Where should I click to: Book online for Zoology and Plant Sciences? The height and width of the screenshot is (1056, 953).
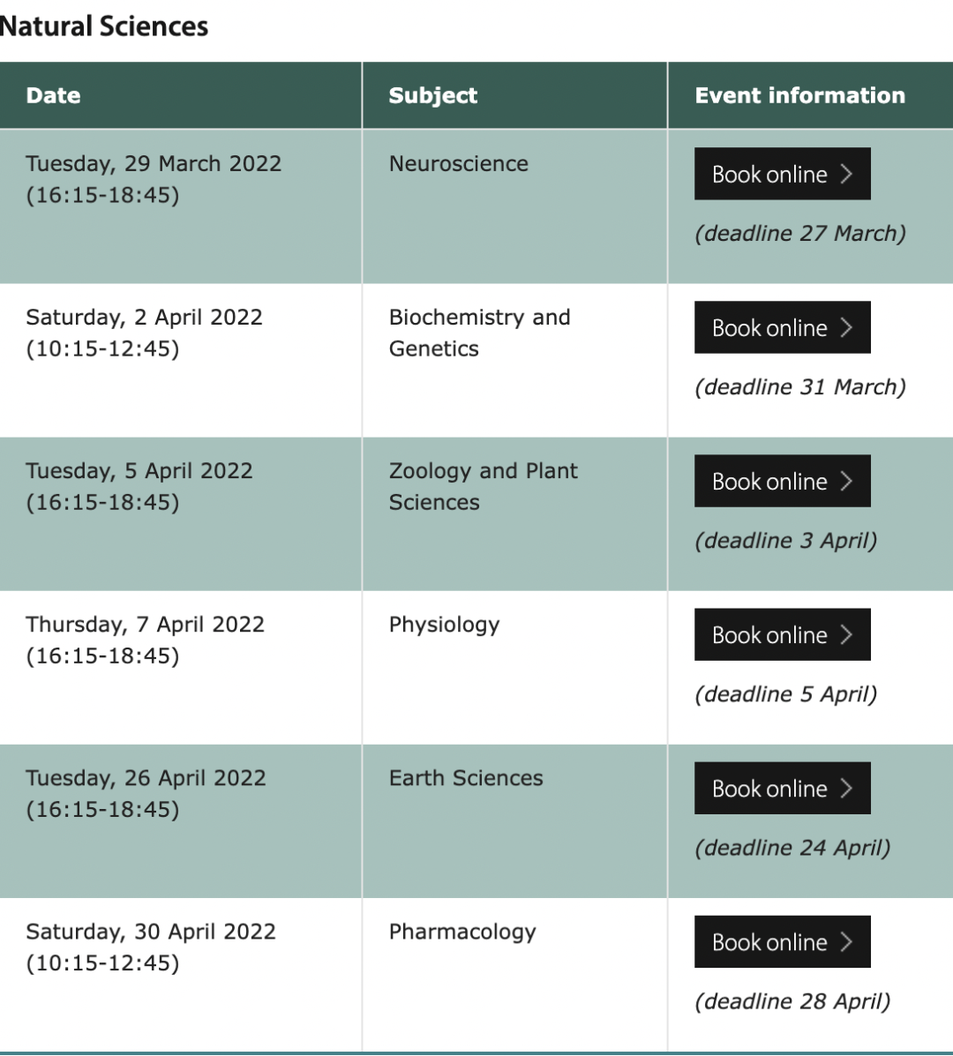pos(782,481)
